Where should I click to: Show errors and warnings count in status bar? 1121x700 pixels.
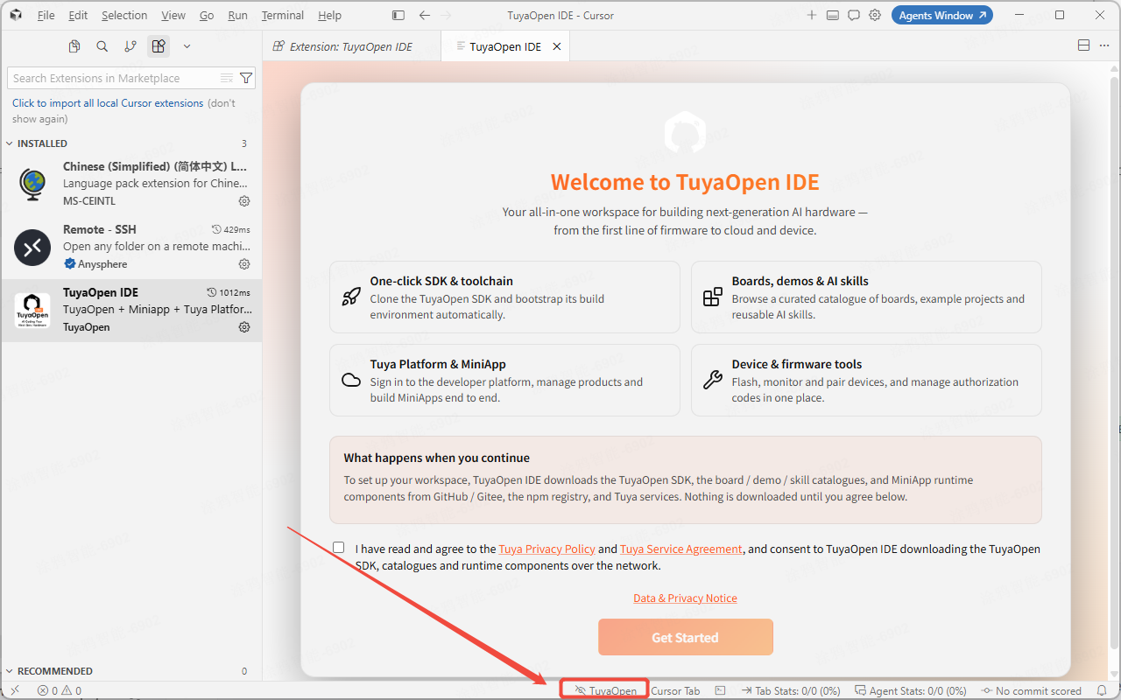point(60,690)
